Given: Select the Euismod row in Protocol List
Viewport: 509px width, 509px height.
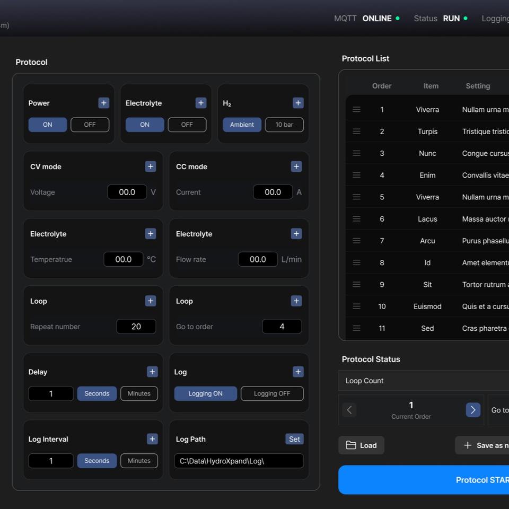Looking at the screenshot, I should tap(427, 306).
